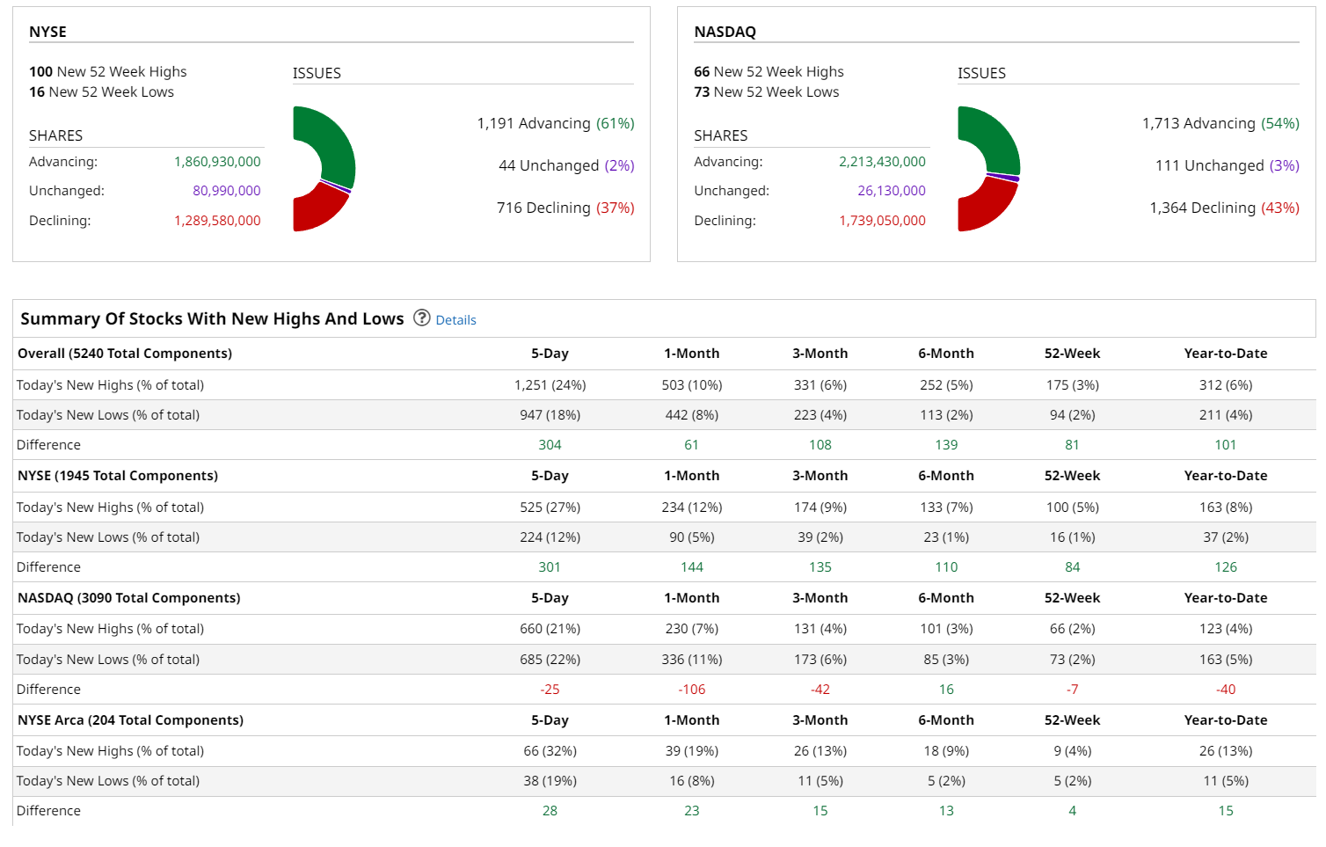Click '16 New 52 Week Lows' NYSE text
Viewport: 1326px width, 847px height.
(101, 92)
